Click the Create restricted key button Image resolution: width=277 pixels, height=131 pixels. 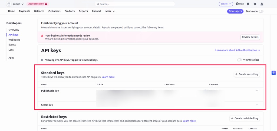pyautogui.click(x=245, y=118)
